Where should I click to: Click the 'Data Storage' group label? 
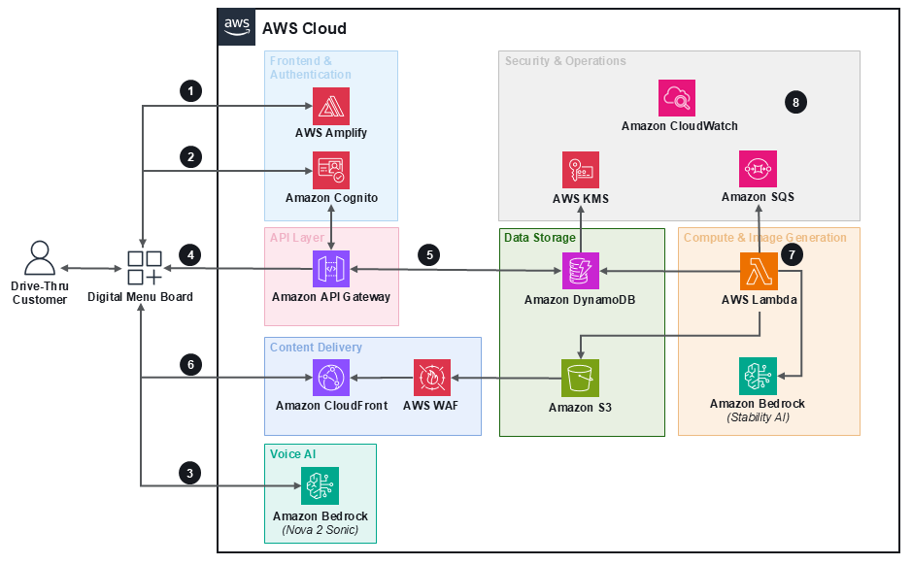tap(540, 238)
